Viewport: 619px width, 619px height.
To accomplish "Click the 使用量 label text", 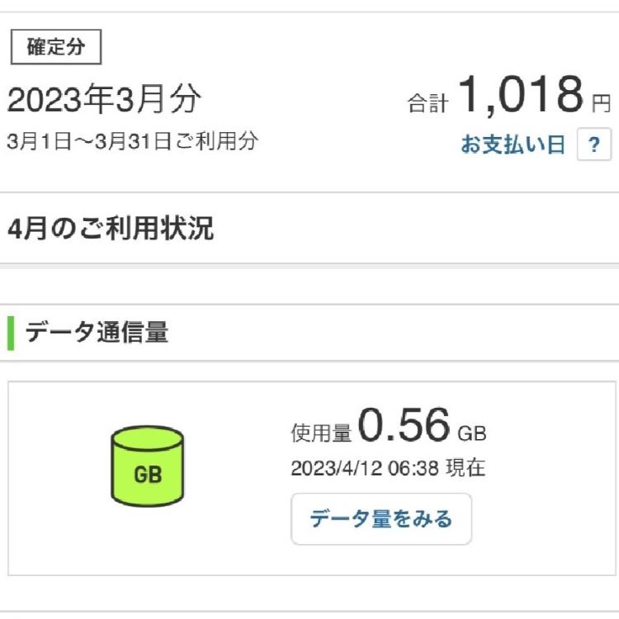I will (321, 433).
